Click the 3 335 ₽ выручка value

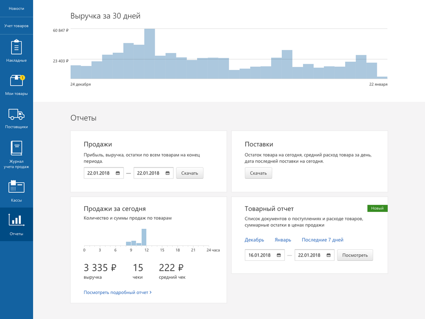tap(100, 268)
